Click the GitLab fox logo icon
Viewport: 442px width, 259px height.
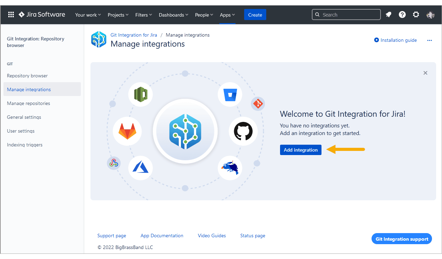click(x=127, y=131)
